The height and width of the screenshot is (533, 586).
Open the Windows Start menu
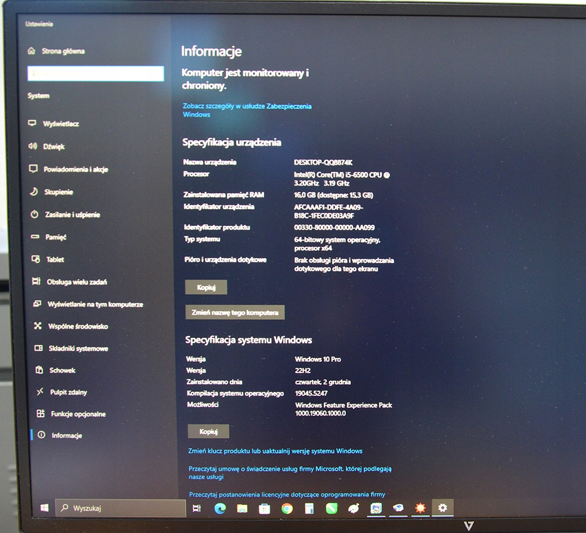[45, 508]
